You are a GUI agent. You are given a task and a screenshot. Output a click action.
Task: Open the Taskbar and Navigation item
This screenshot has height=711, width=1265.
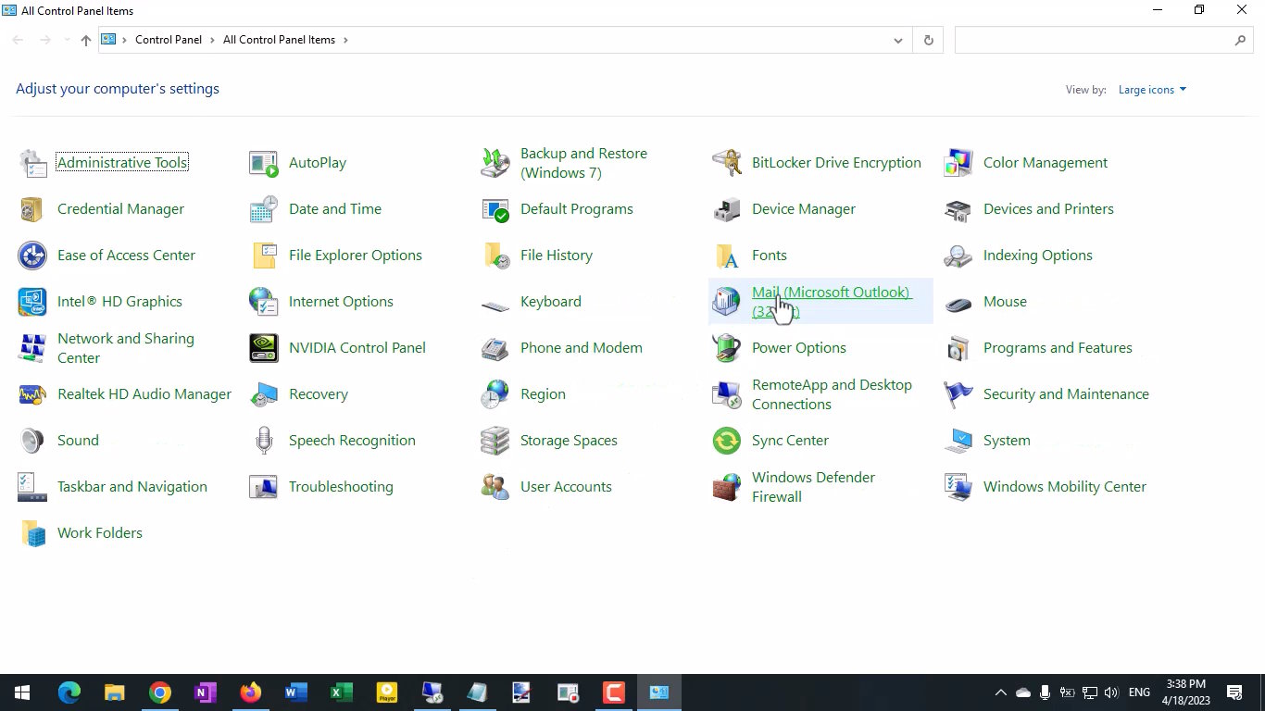113,487
